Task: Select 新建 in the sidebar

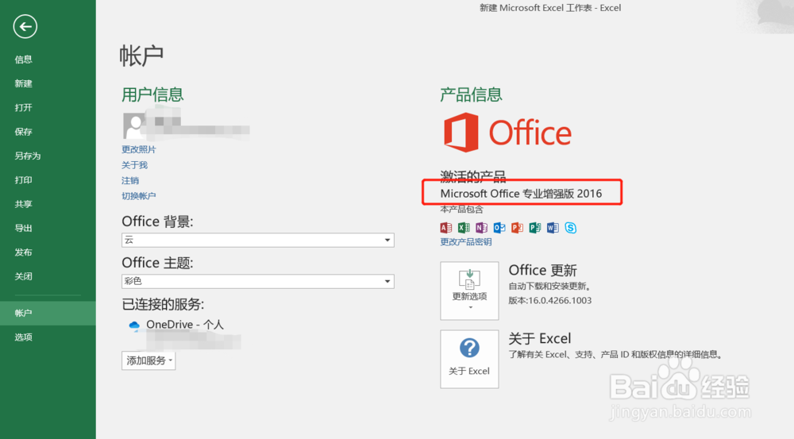Action: coord(23,83)
